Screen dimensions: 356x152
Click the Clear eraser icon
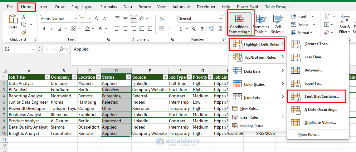click(x=326, y=32)
